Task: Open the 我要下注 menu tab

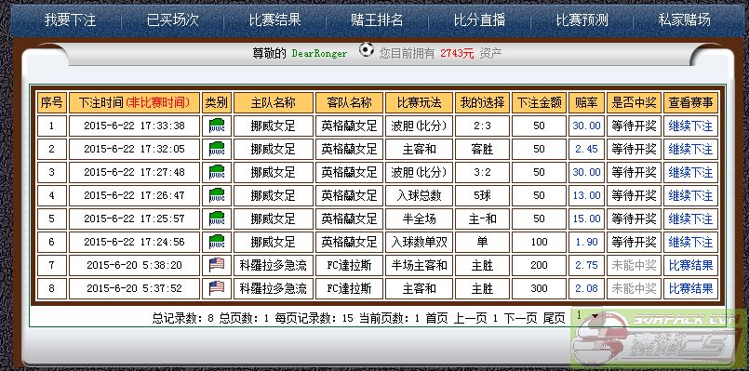Action: click(70, 20)
